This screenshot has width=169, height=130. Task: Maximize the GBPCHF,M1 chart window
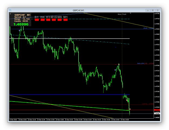click(153, 10)
